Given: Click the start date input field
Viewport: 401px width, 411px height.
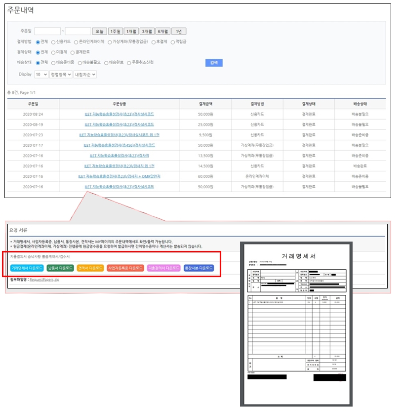Looking at the screenshot, I should (x=47, y=31).
